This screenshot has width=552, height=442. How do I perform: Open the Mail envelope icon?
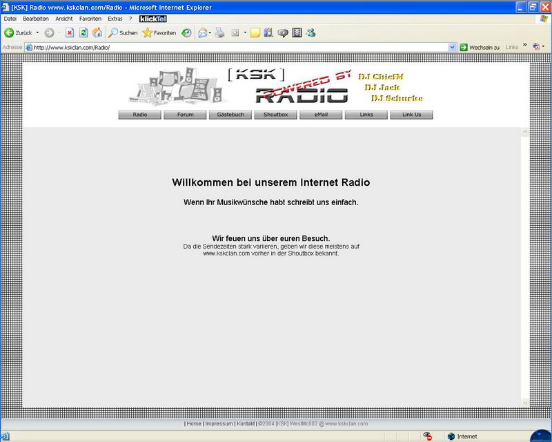point(203,32)
